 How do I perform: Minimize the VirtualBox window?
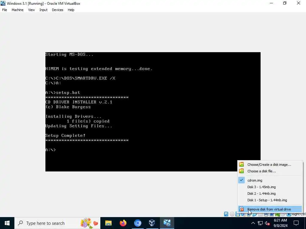pyautogui.click(x=271, y=3)
